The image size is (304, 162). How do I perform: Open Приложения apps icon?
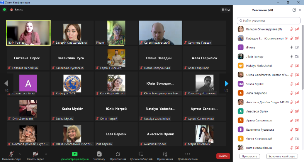pos(118,156)
